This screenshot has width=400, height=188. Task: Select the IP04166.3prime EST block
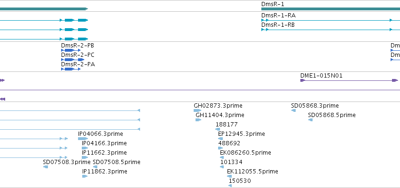click(x=85, y=148)
